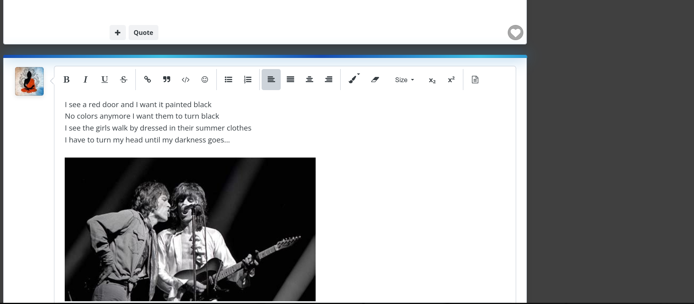Screen dimensions: 694x304
Task: Remove formatting with eraser icon
Action: (x=375, y=80)
